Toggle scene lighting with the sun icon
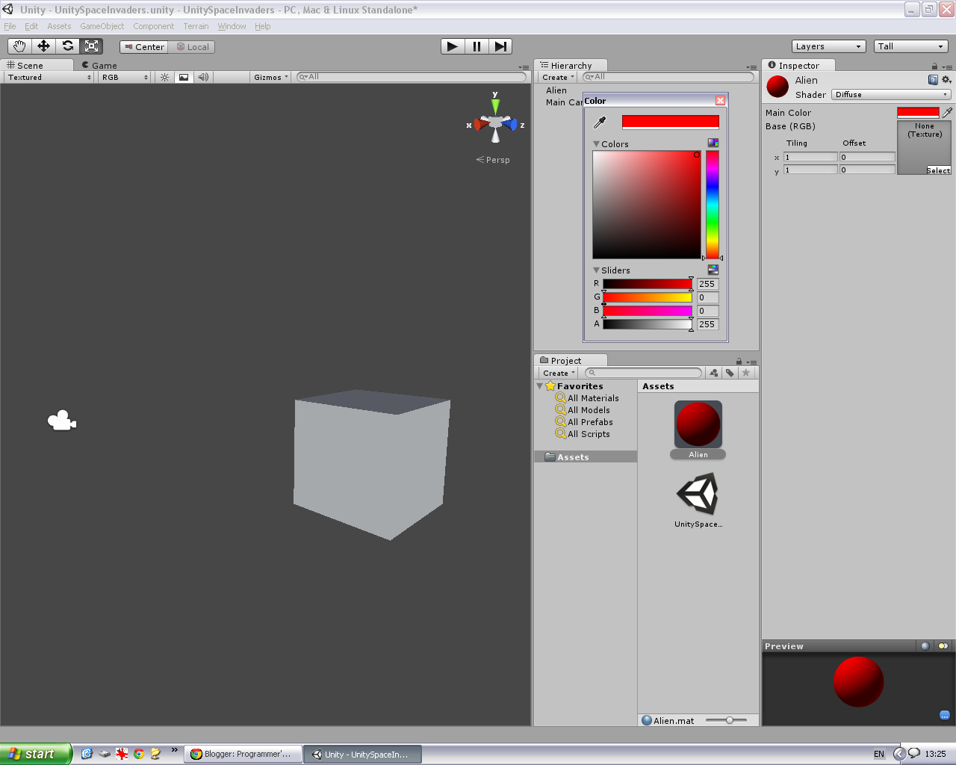956x765 pixels. [x=164, y=77]
